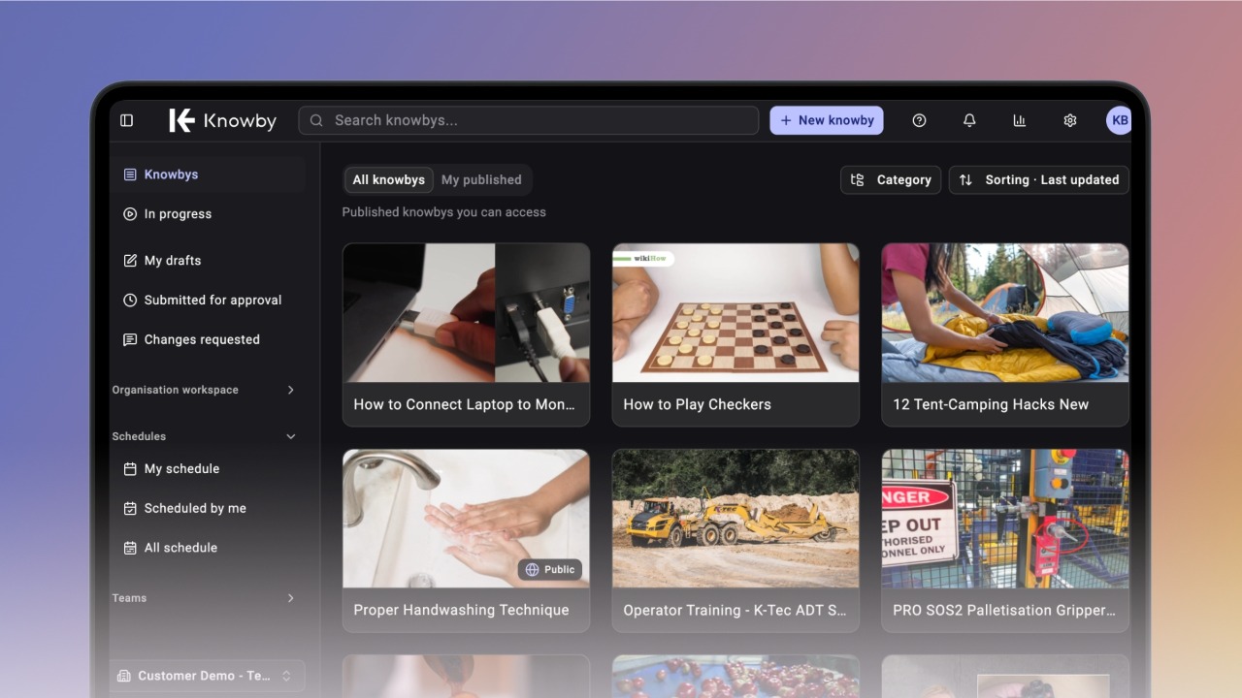Open the analytics bar chart icon
The width and height of the screenshot is (1242, 698).
[x=1019, y=120]
